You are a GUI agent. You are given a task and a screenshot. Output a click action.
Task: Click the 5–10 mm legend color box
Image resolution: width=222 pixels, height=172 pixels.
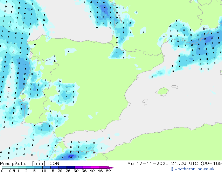click(38, 167)
